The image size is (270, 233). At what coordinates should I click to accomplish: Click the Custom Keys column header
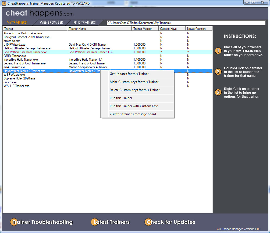pos(172,29)
